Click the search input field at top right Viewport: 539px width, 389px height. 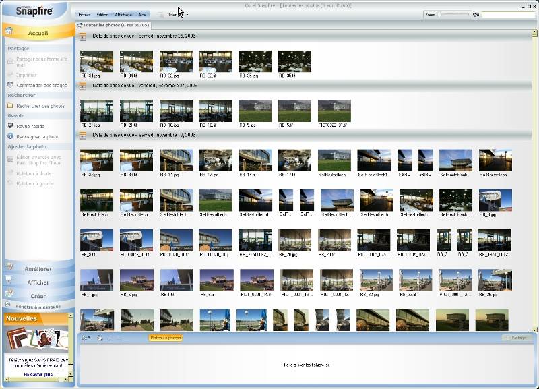point(509,14)
